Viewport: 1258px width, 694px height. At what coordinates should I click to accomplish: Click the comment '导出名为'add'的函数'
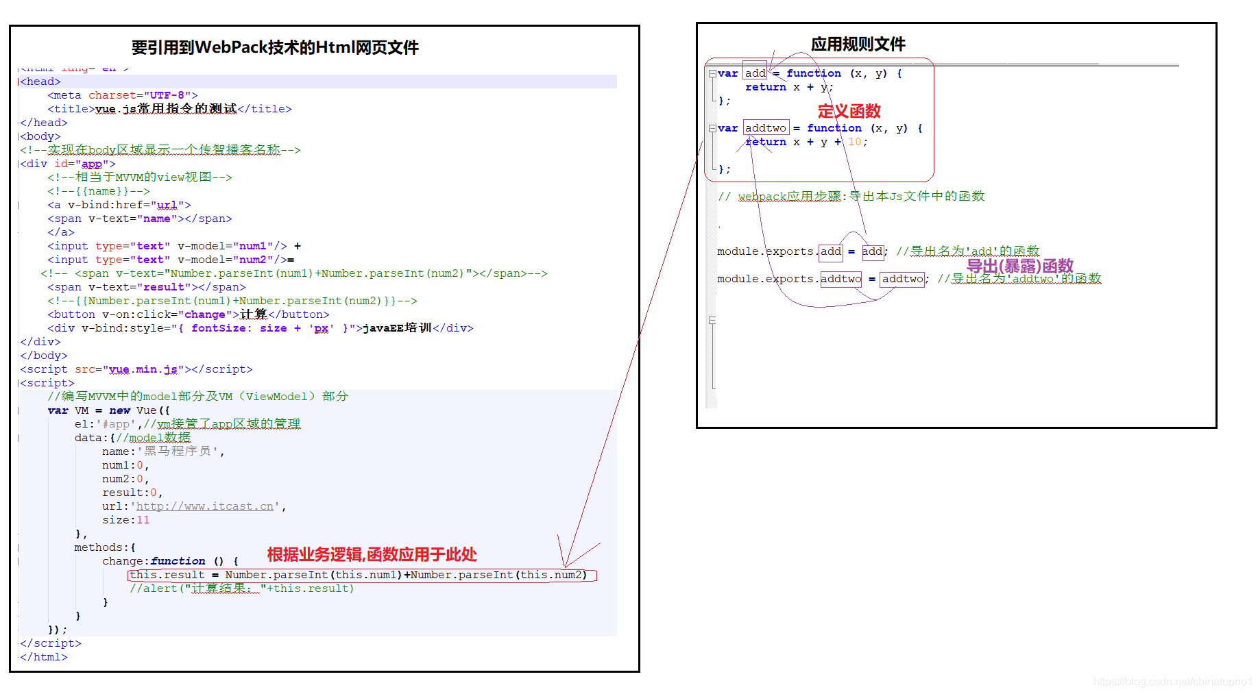tap(975, 251)
